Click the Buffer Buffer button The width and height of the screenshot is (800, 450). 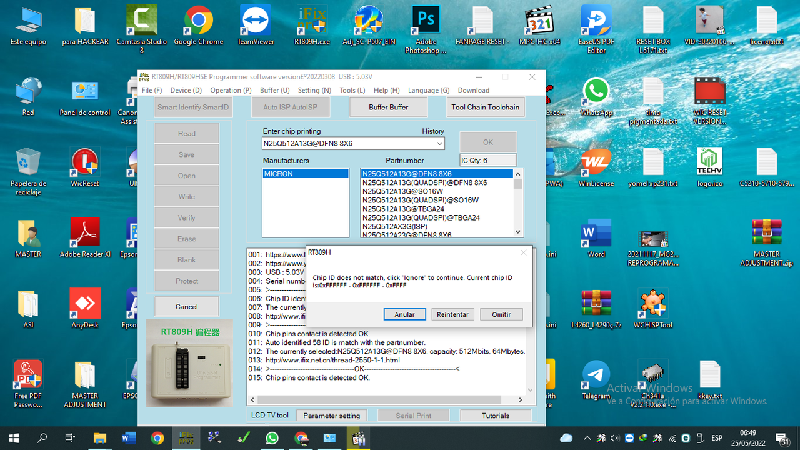[x=389, y=107]
